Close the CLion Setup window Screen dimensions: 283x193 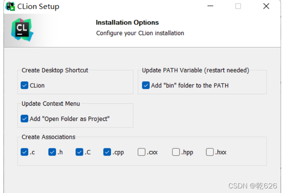tap(266, 6)
